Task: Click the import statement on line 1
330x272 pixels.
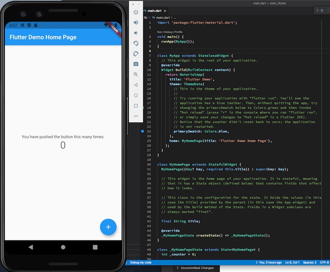Action: (197, 23)
